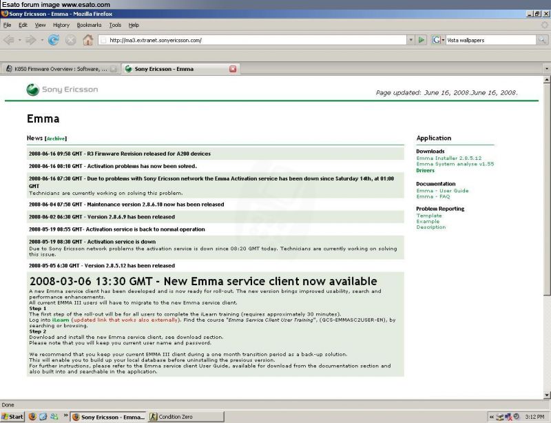Screen dimensions: 551x423
Task: Switch to K850 Firmware Overview tab
Action: pyautogui.click(x=61, y=69)
